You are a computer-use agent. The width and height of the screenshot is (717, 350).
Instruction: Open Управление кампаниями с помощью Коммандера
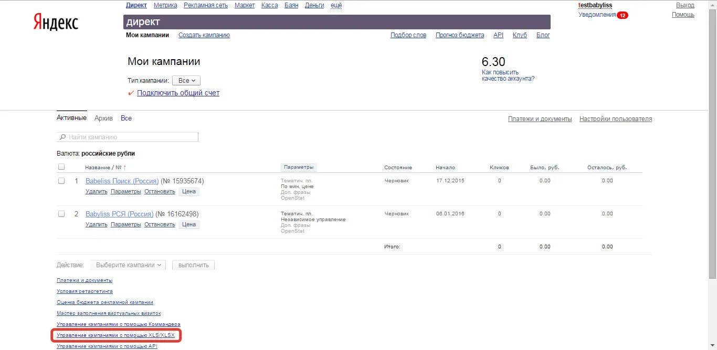119,324
